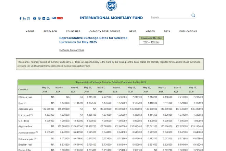
Task: Open the IMF podcast icon
Action: point(39,19)
